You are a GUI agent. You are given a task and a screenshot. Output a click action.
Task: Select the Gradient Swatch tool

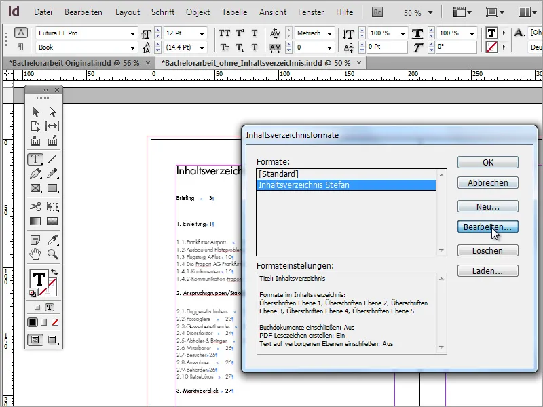[35, 221]
